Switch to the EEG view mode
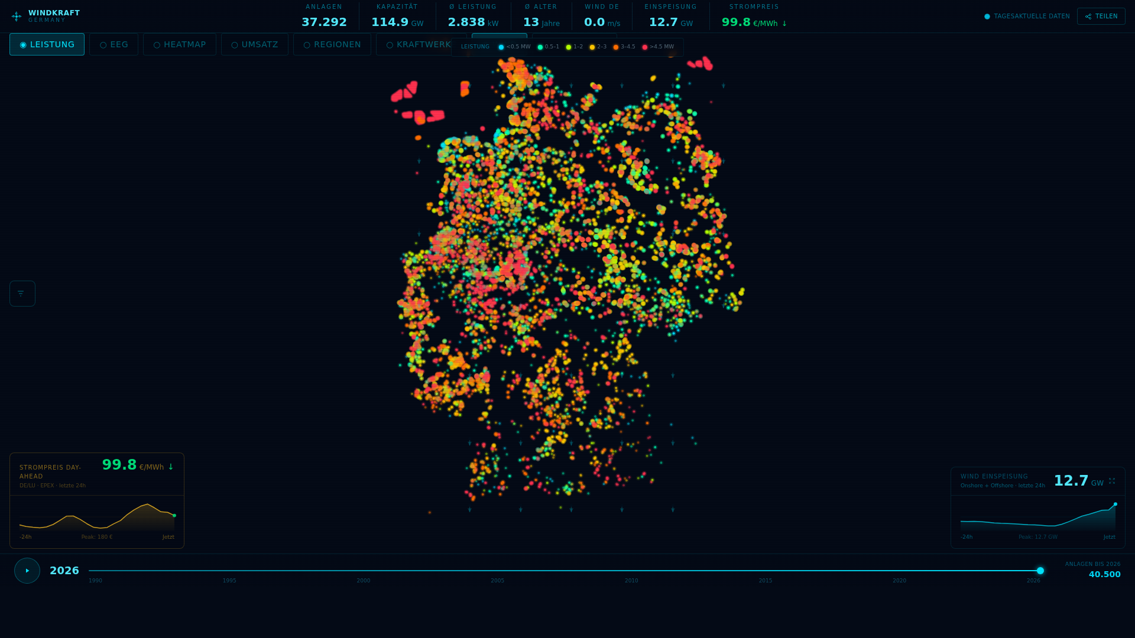 tap(113, 44)
